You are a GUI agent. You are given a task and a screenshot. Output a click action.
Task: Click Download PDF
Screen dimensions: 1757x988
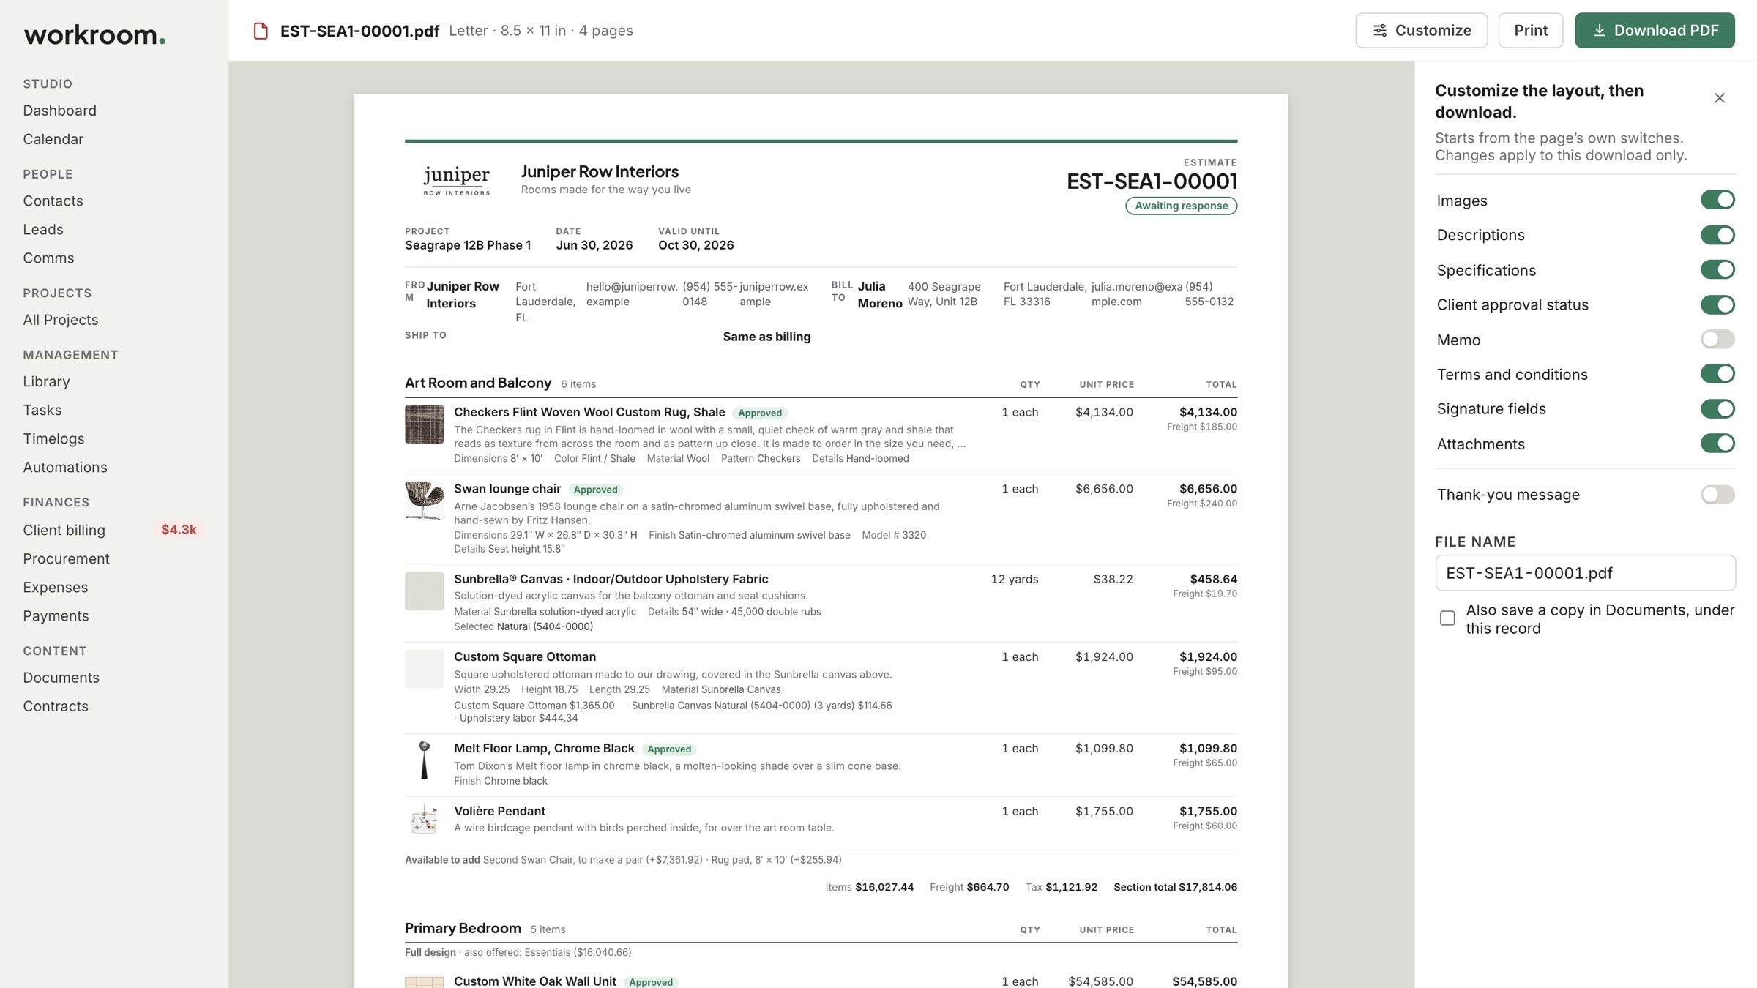coord(1655,31)
